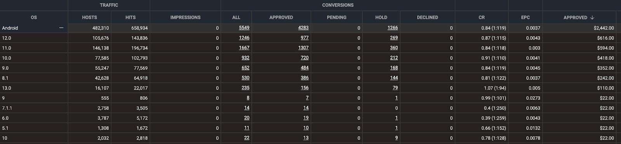Open hold conversions 269 for Android 12.0
Viewport: 621px width, 144px height.
(394, 38)
